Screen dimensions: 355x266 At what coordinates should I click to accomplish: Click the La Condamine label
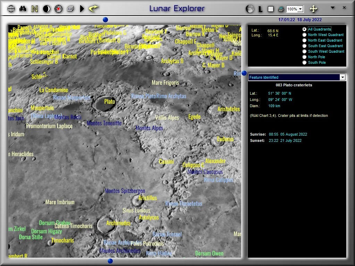pyautogui.click(x=54, y=90)
